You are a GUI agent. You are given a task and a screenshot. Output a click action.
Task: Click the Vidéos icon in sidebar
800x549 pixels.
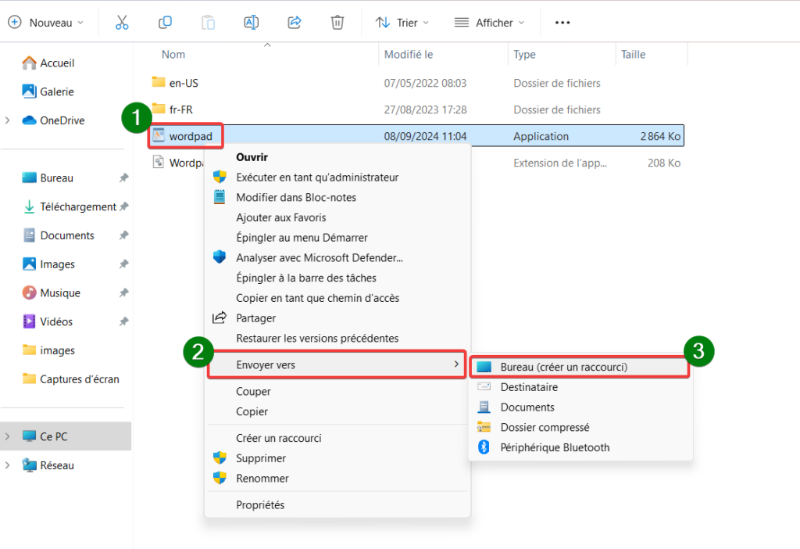pos(29,321)
